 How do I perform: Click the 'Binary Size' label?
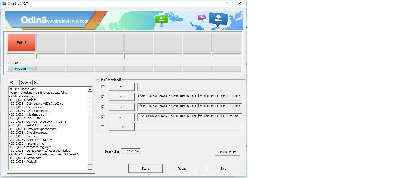click(112, 151)
